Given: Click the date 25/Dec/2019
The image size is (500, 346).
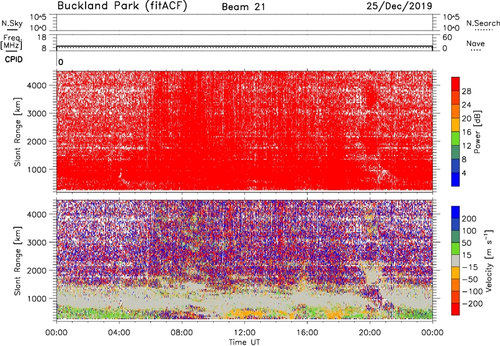Looking at the screenshot, I should pyautogui.click(x=399, y=6).
